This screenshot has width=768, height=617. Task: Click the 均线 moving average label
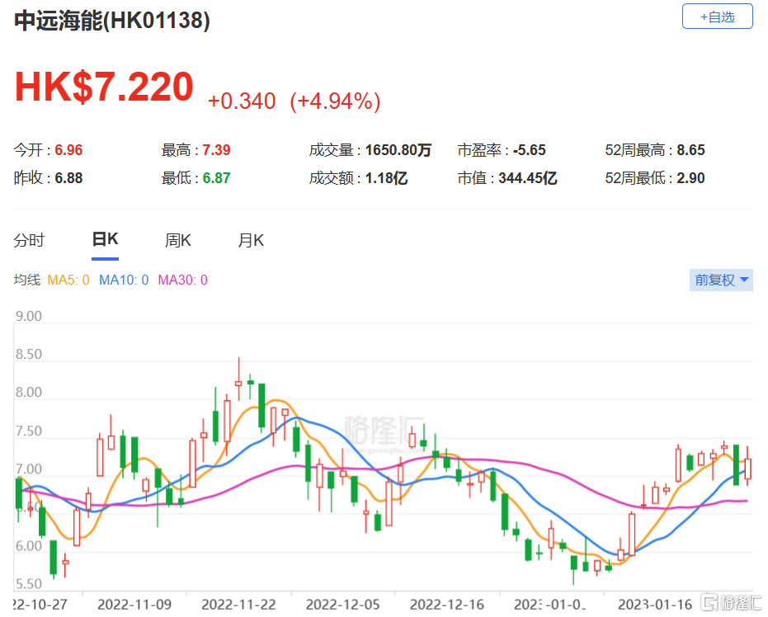click(x=27, y=280)
